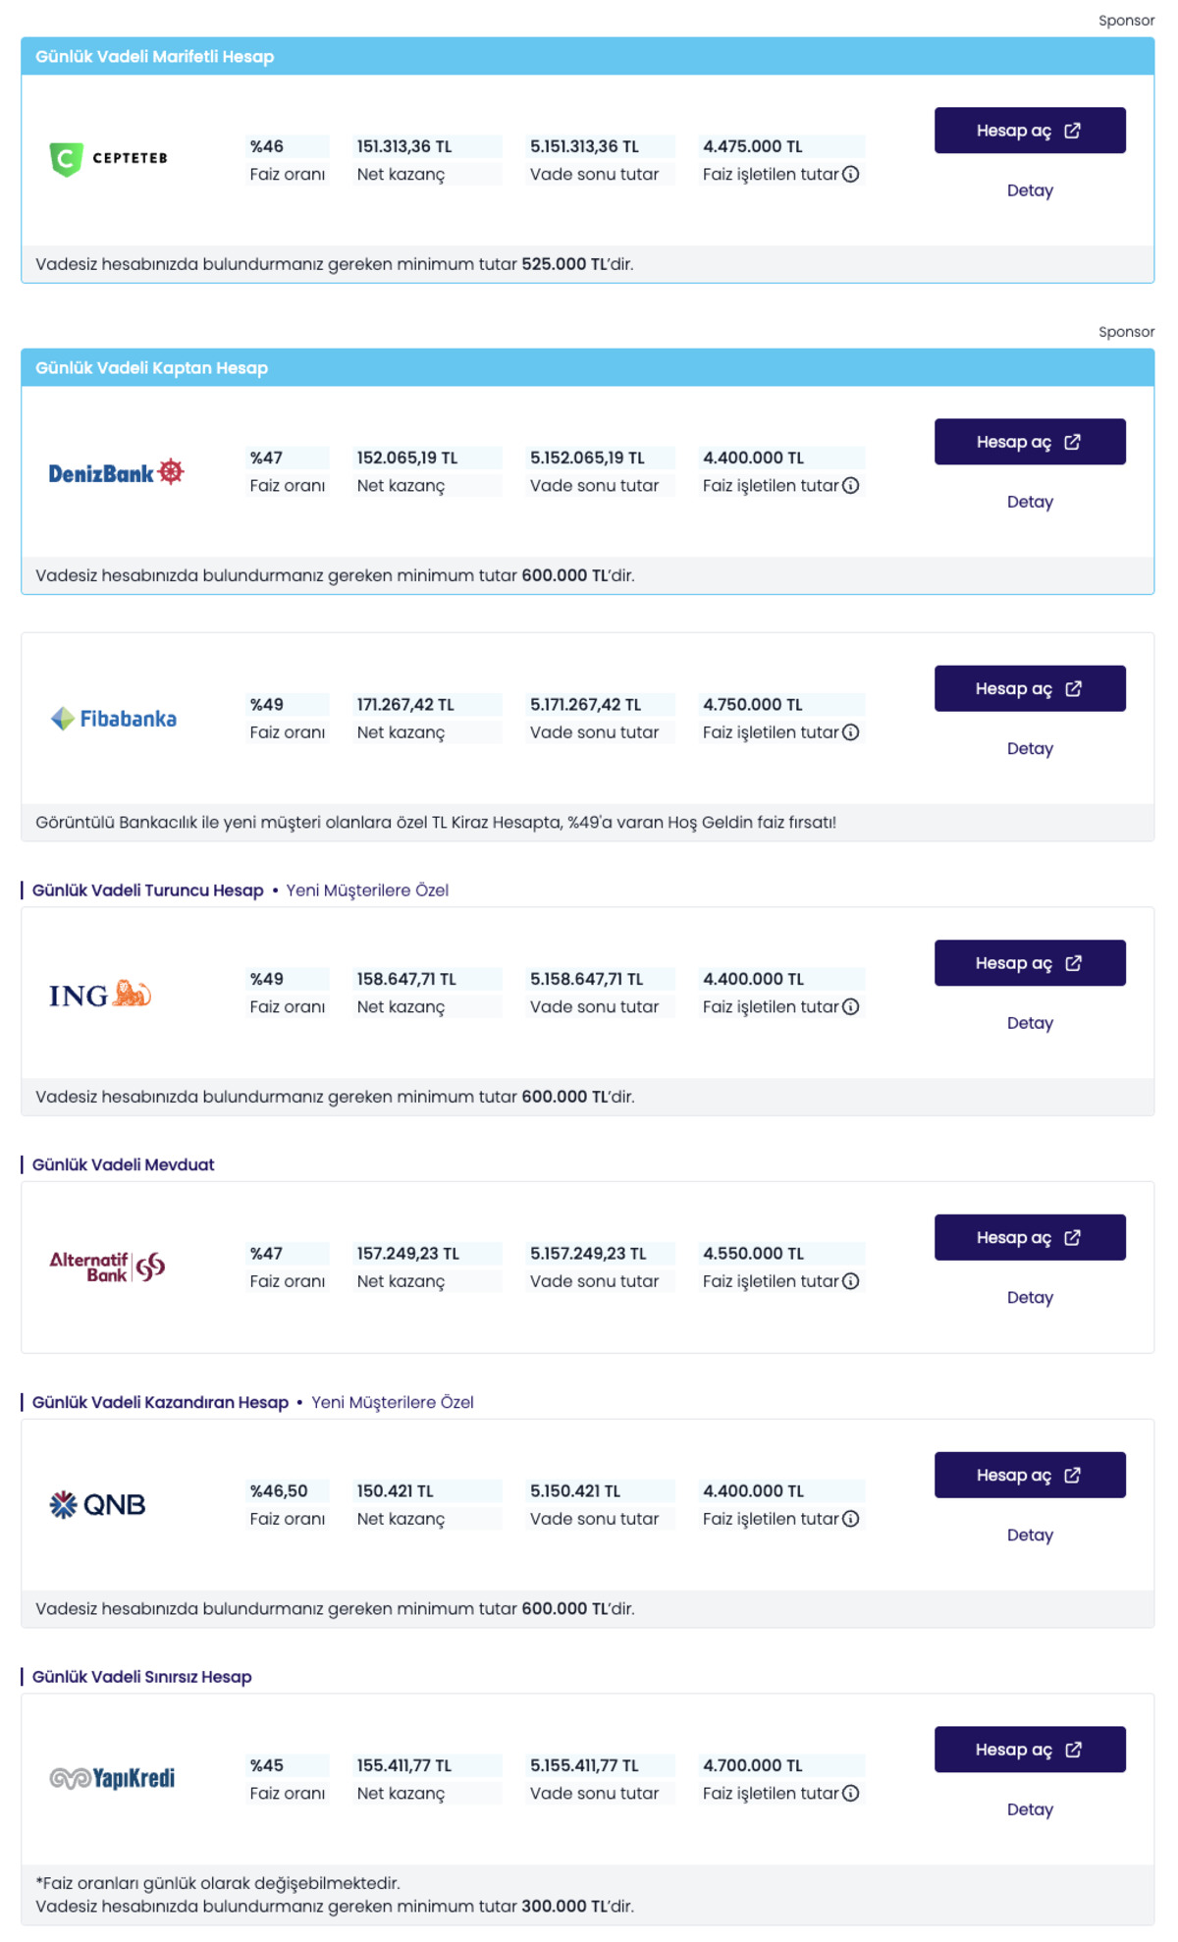Click the info icon in the Alternatif Bank row
The height and width of the screenshot is (1942, 1178).
[851, 1281]
